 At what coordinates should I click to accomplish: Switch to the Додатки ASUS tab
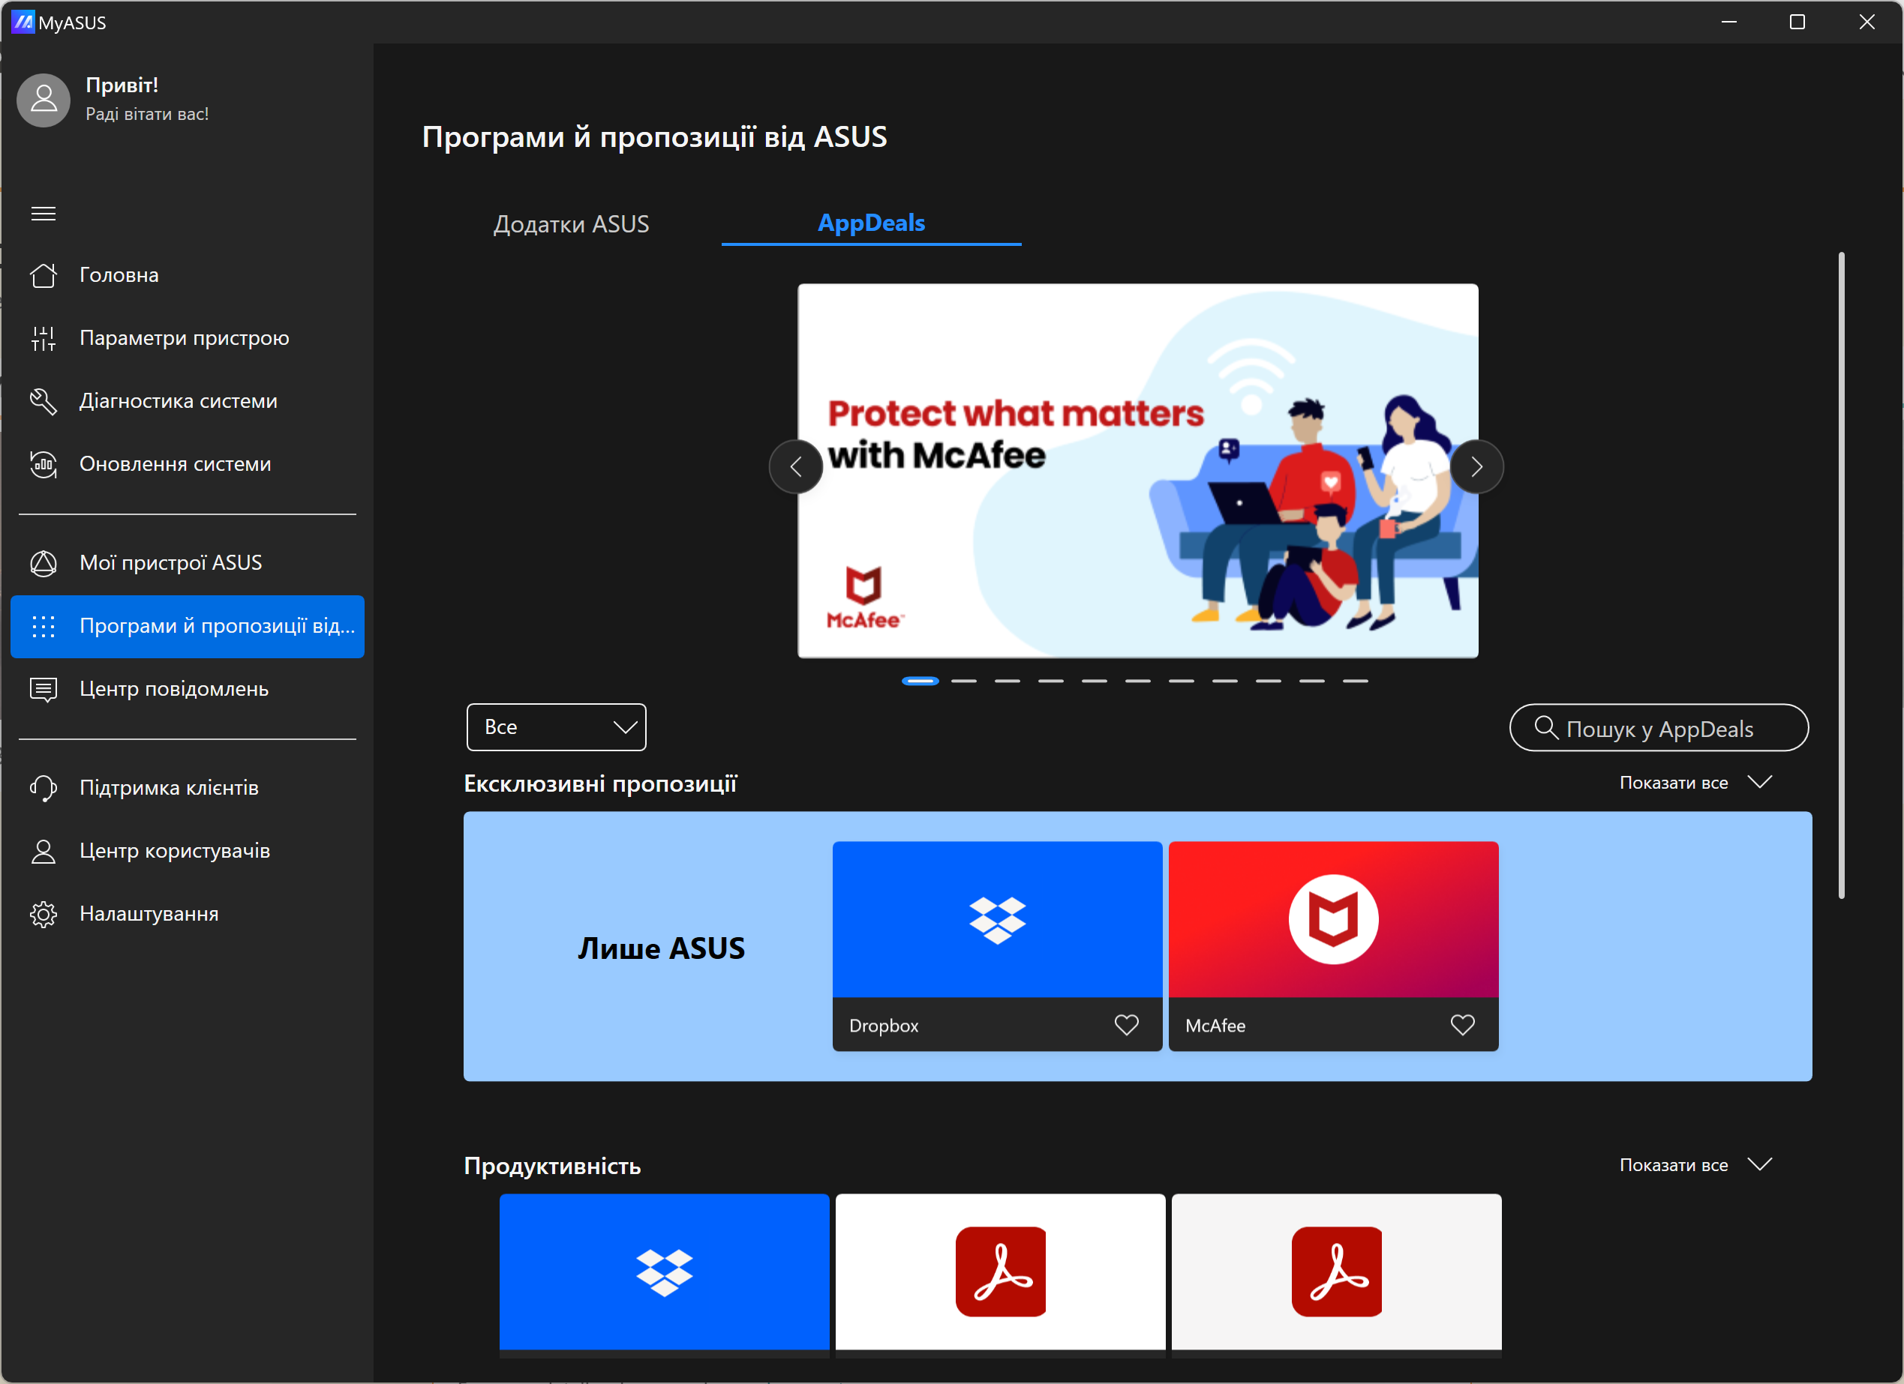pos(572,224)
